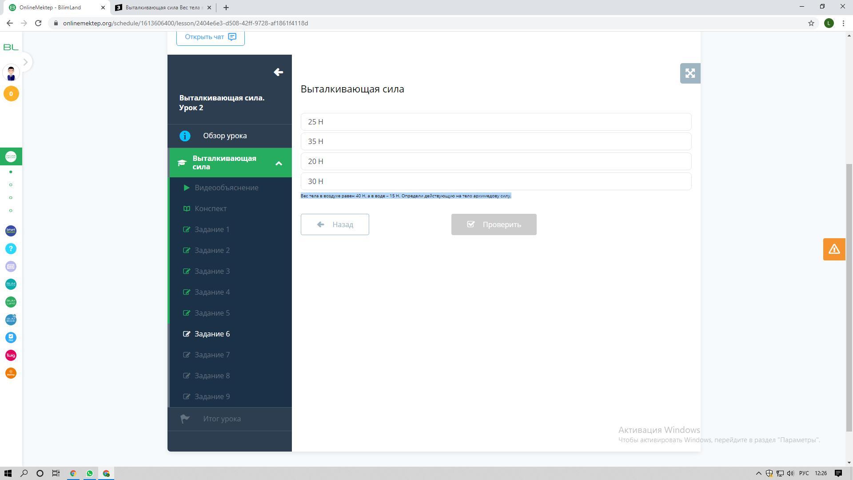This screenshot has width=853, height=480.
Task: Pick the answer 30 Н
Action: tap(496, 181)
